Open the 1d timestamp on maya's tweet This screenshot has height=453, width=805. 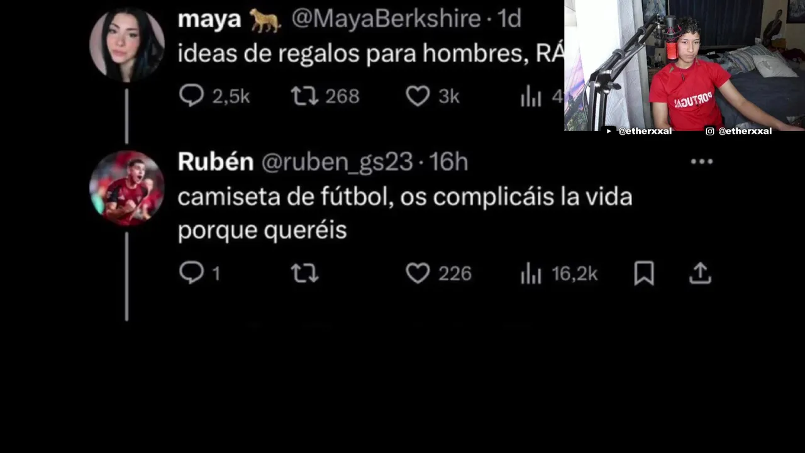click(509, 19)
